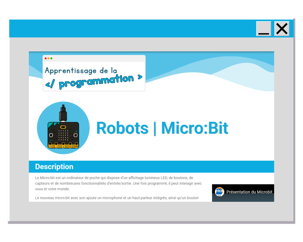This screenshot has height=242, width=303.
Task: Click the paragraph starting 'Le Micro:bit est un ordinateur'
Action: [118, 183]
